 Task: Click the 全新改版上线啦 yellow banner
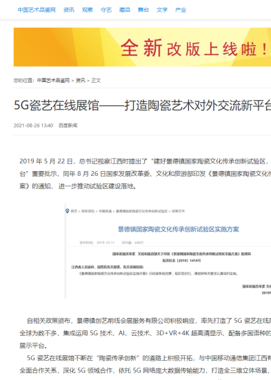[142, 47]
